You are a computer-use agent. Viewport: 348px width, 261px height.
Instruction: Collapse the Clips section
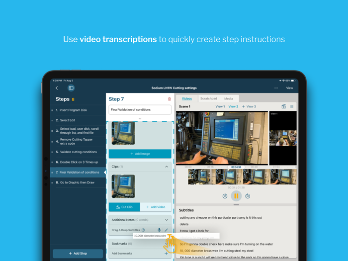point(167,167)
